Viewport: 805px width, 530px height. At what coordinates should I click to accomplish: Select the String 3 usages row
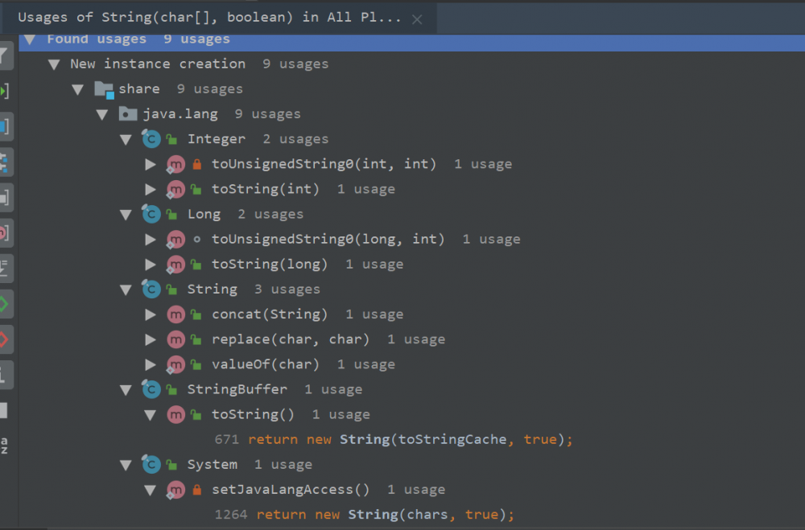[x=411, y=290]
